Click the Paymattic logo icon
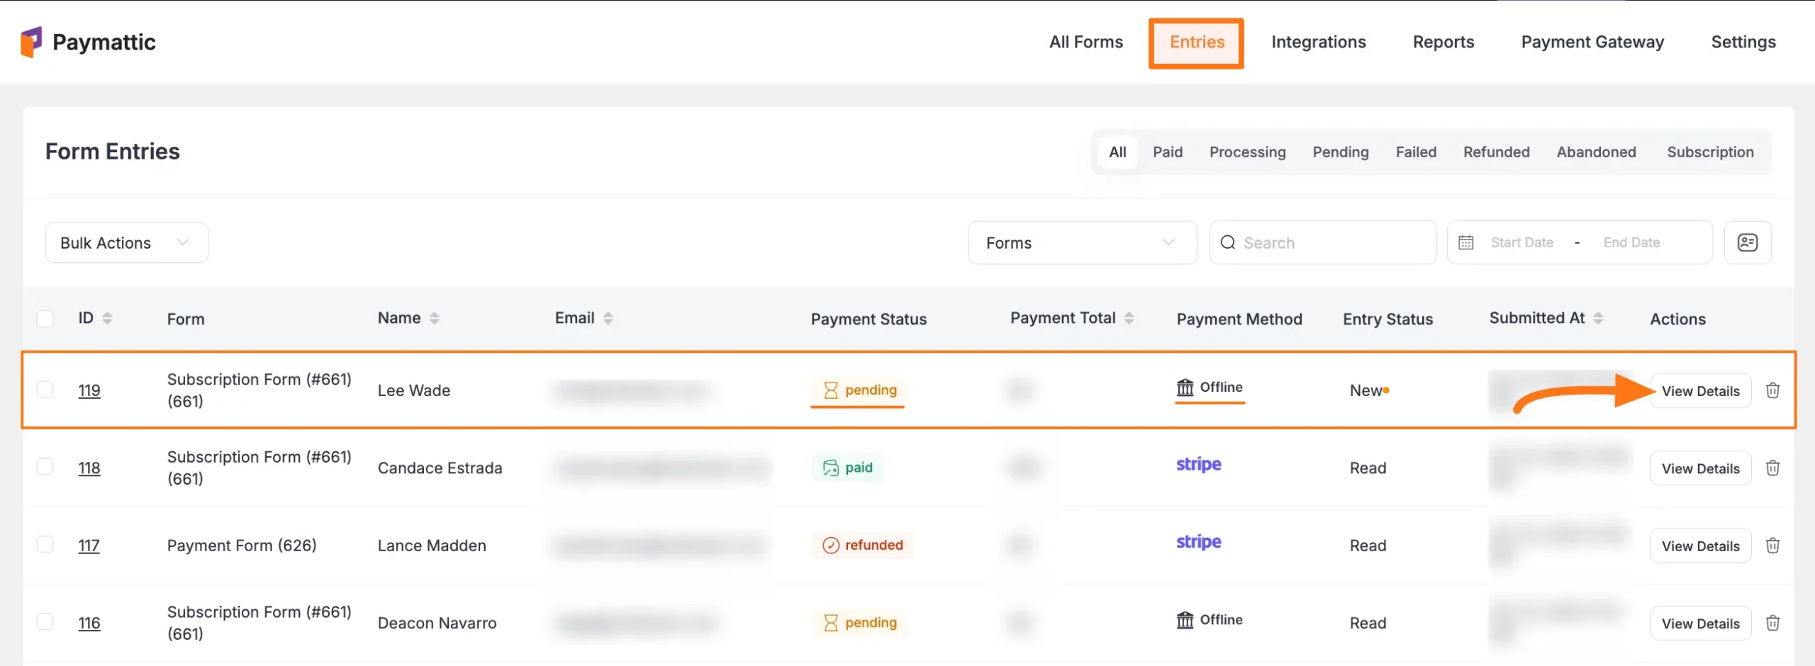 pyautogui.click(x=30, y=41)
